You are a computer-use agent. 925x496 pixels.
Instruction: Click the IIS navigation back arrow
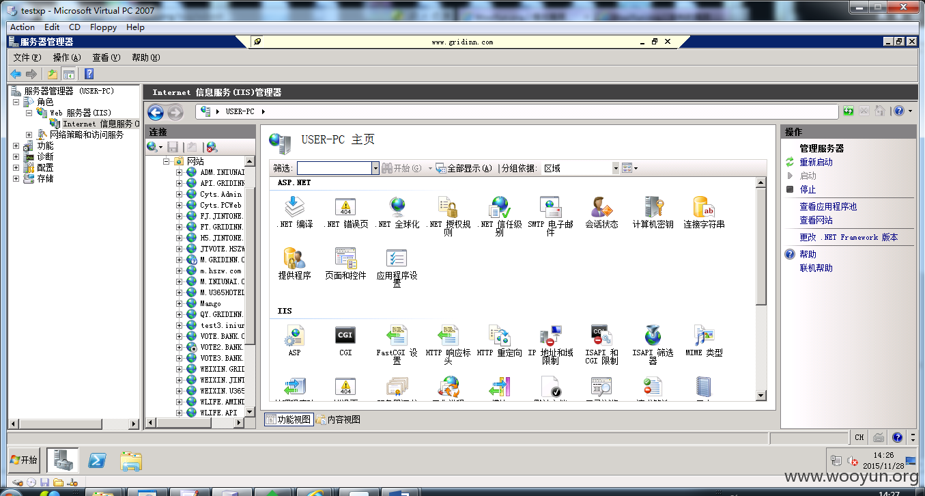point(156,113)
